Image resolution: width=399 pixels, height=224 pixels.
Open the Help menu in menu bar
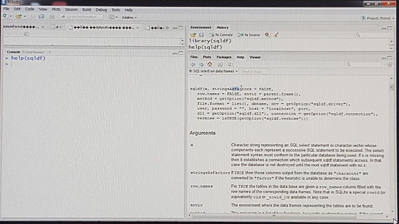129,10
